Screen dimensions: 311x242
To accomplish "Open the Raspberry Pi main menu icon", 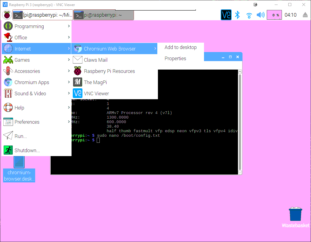I will coord(7,15).
